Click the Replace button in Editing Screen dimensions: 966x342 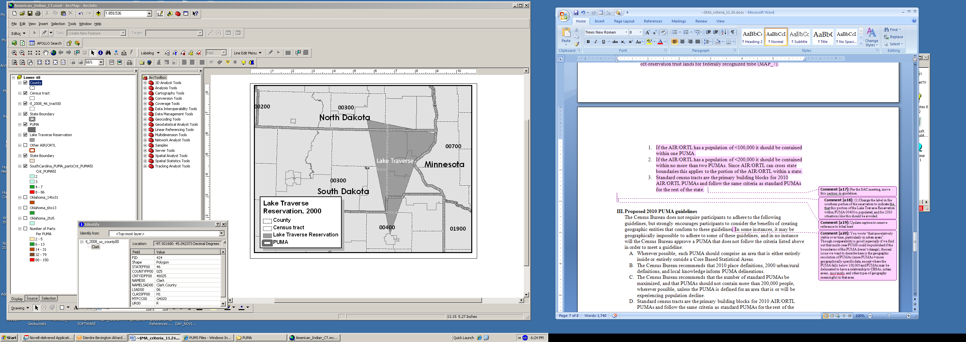coord(894,37)
